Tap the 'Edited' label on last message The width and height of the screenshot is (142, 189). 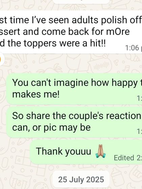124,158
